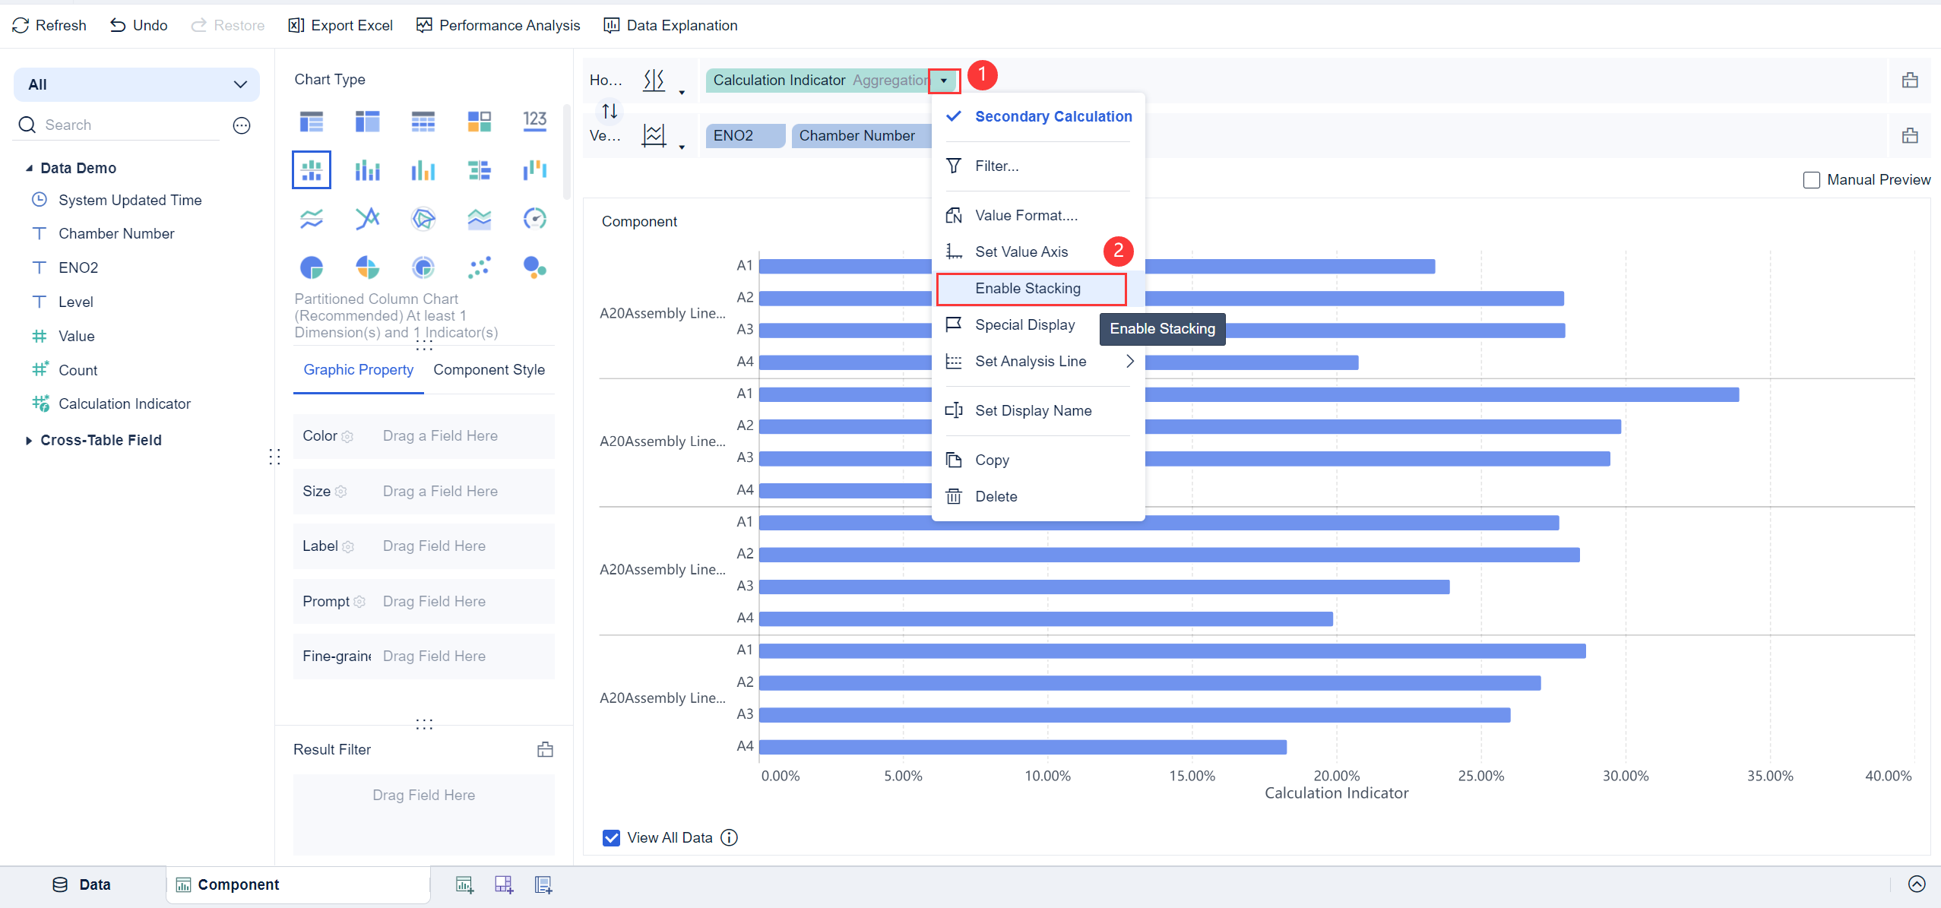Screen dimensions: 1941x908
Task: Click the add component icon in bottom bar
Action: tap(464, 884)
